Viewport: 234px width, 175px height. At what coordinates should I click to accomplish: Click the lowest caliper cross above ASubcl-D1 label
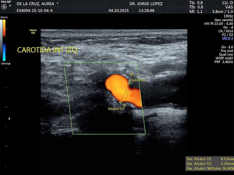(x=124, y=105)
